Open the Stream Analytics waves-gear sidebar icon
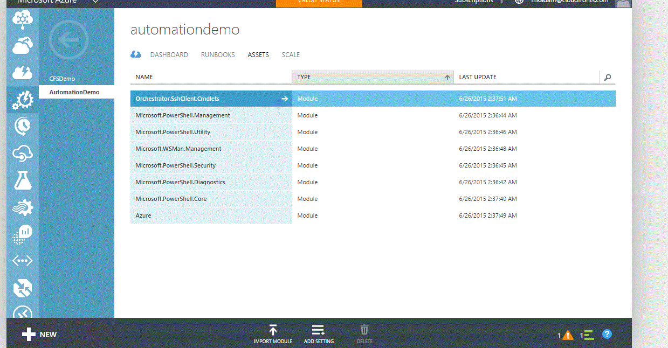Image resolution: width=668 pixels, height=348 pixels. [x=23, y=207]
